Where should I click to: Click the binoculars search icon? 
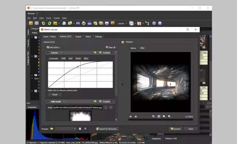click(x=78, y=23)
